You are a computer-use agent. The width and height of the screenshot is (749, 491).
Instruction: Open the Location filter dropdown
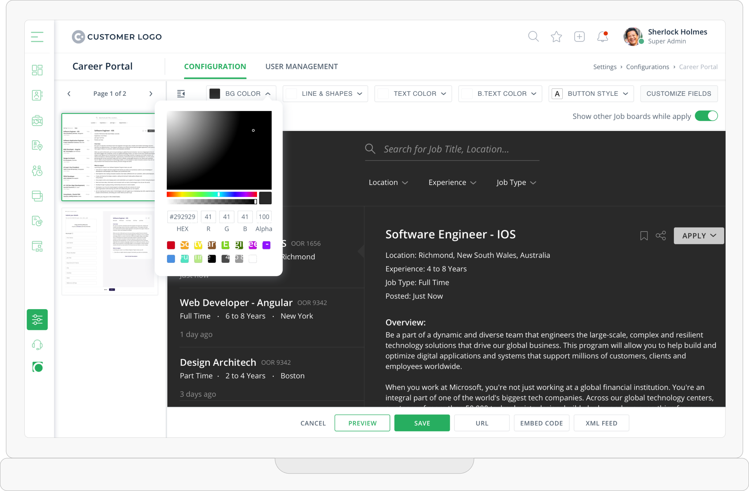point(388,183)
